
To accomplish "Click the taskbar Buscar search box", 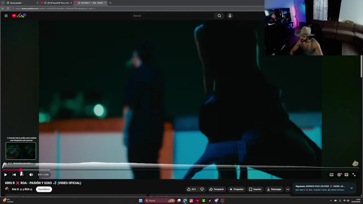I will click(160, 201).
